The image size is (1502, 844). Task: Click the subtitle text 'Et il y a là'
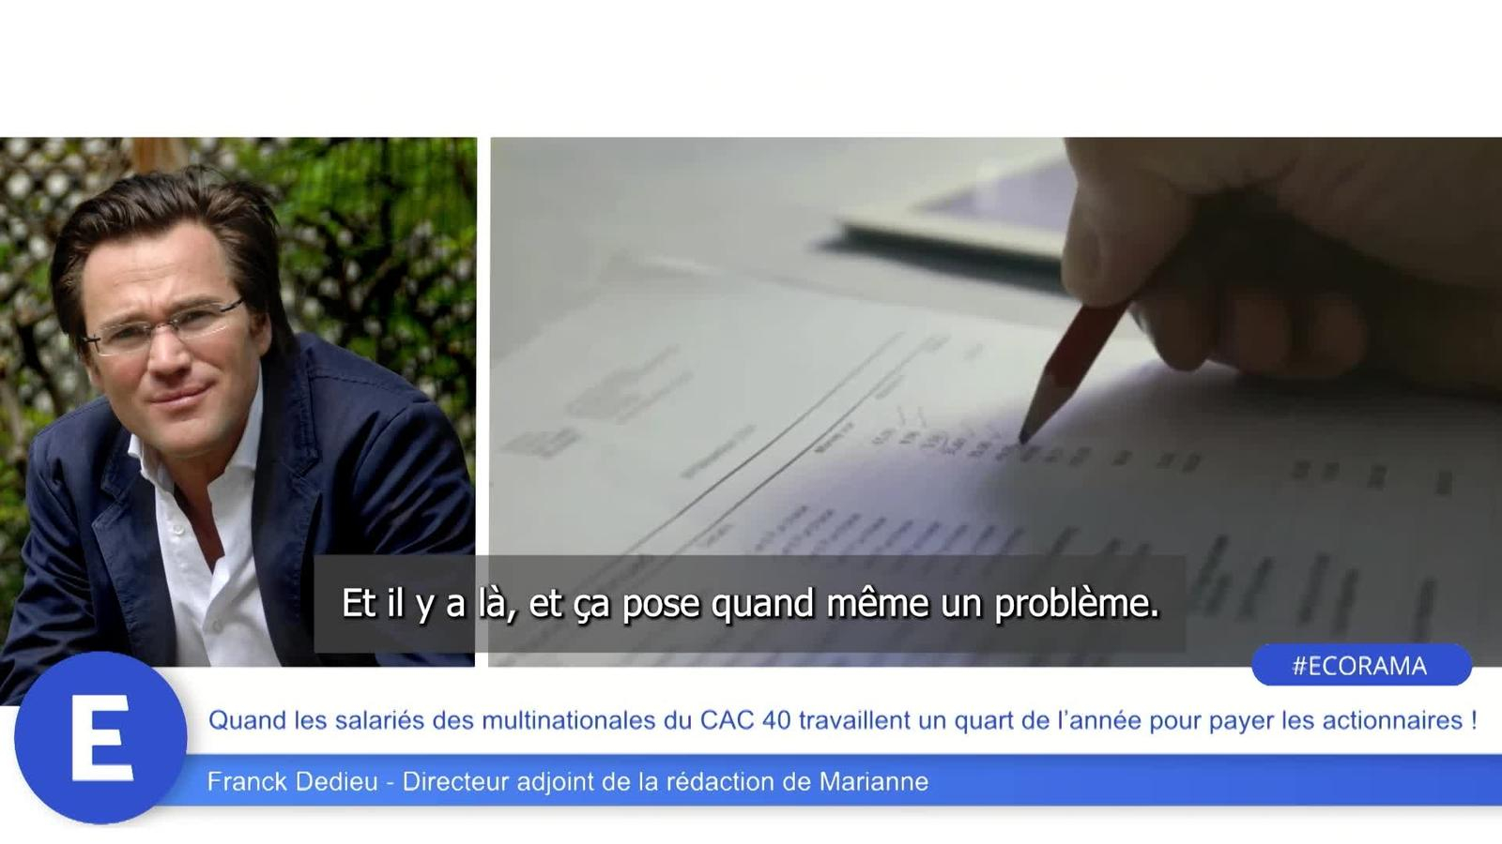pos(428,603)
